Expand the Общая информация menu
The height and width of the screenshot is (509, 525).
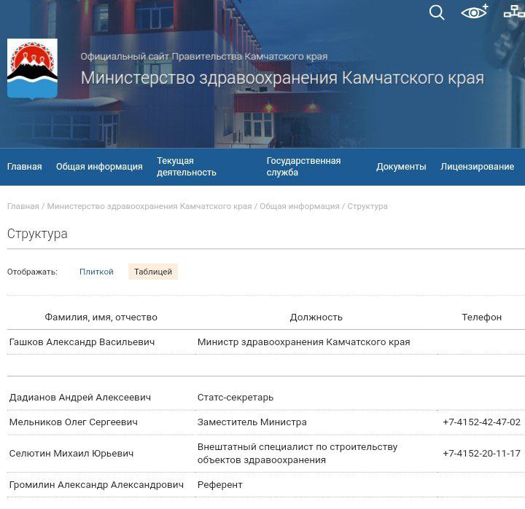click(99, 167)
